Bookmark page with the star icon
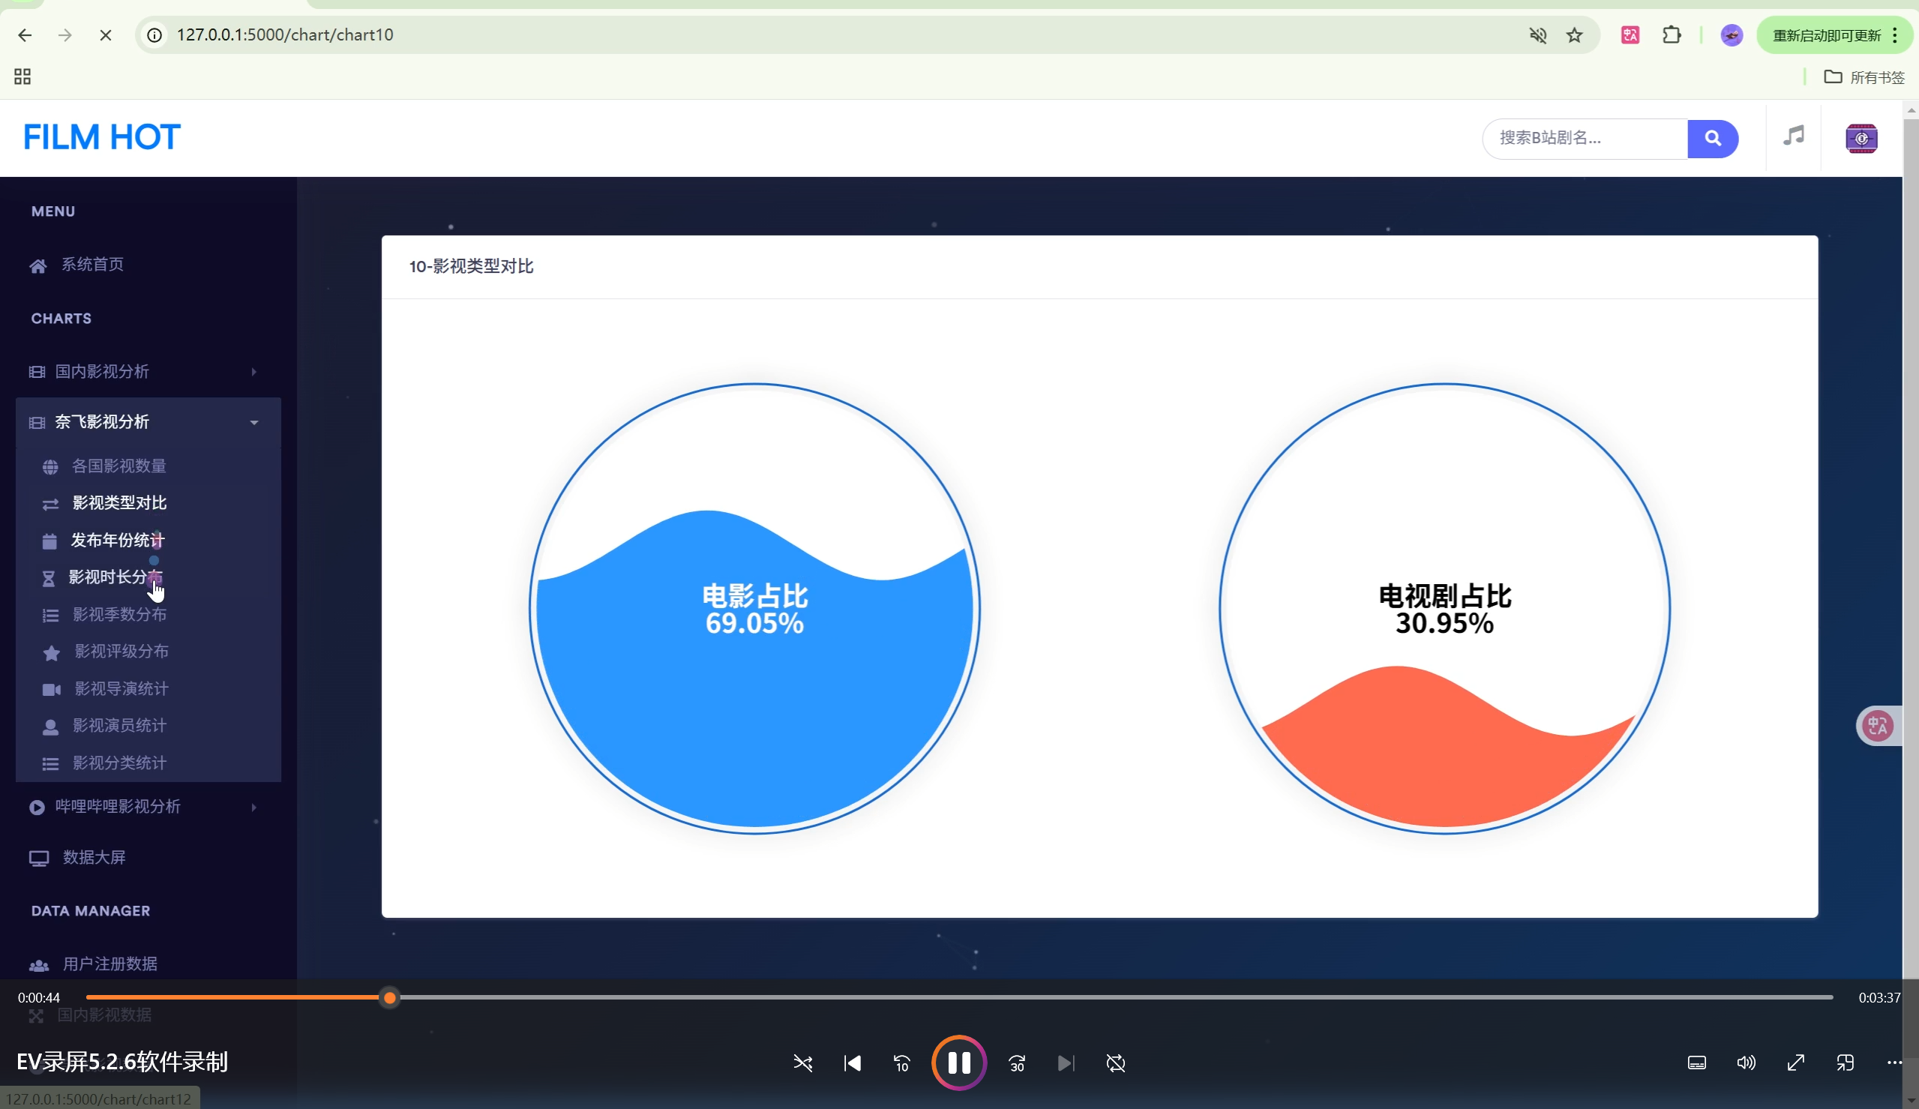Viewport: 1919px width, 1109px height. [1574, 35]
